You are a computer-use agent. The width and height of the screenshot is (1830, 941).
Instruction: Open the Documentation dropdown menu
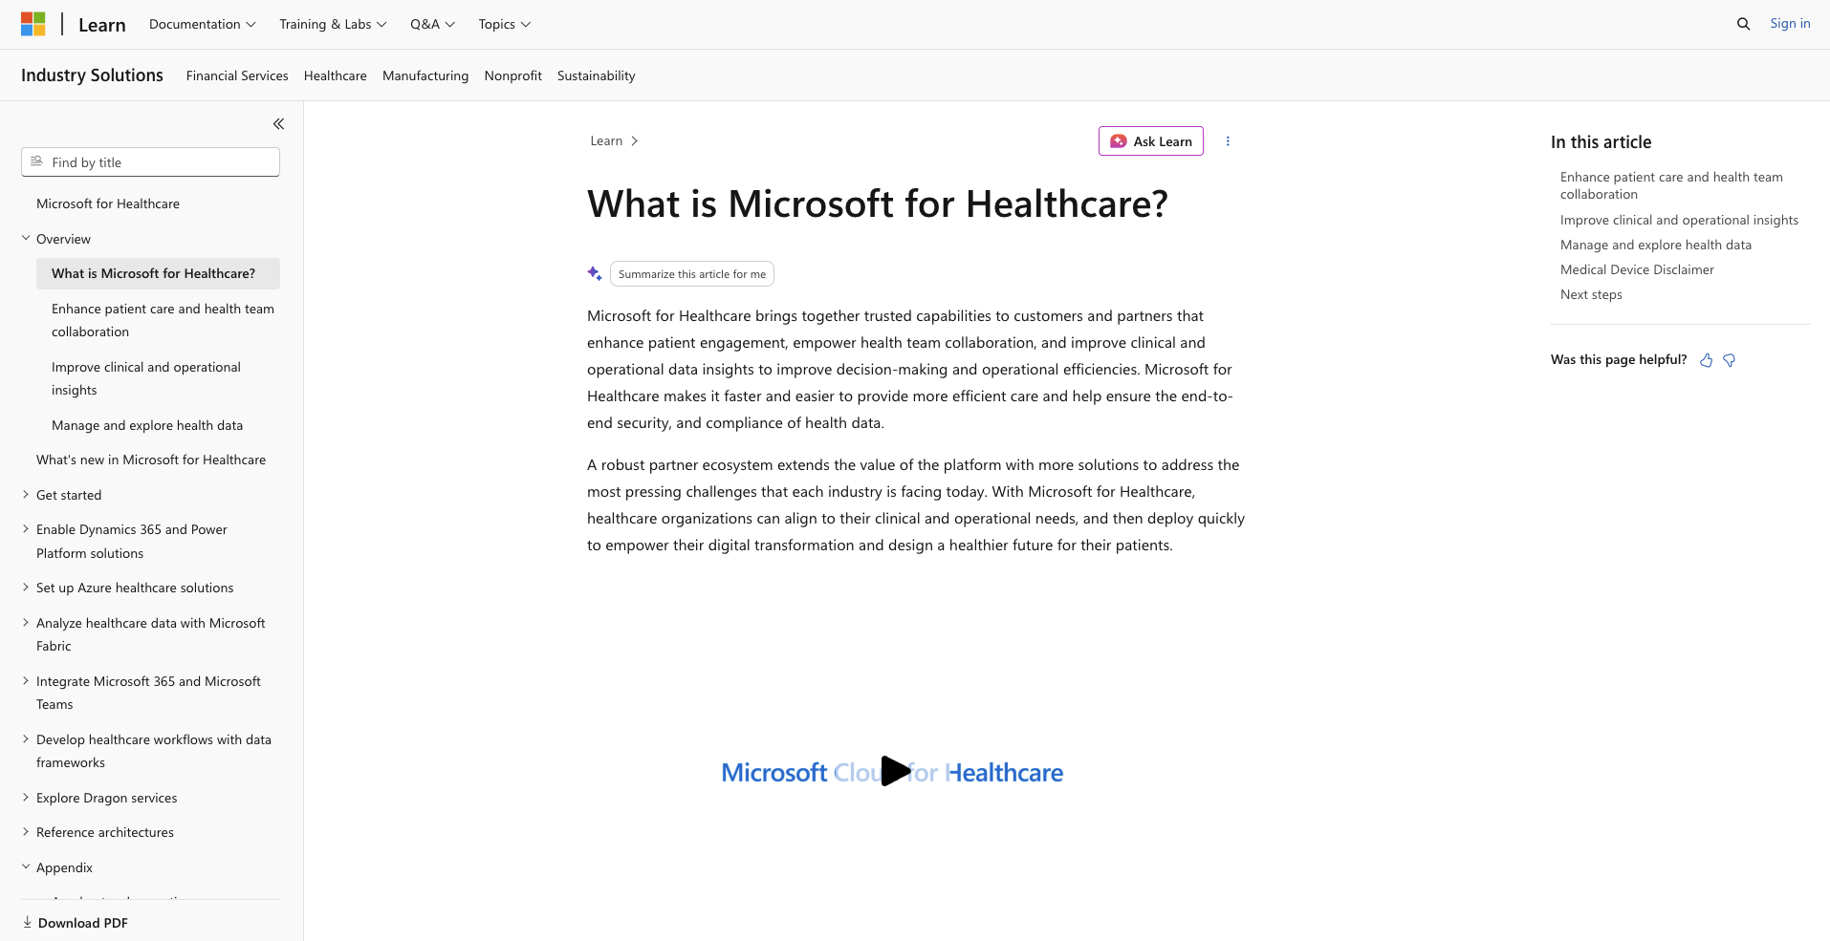tap(202, 24)
